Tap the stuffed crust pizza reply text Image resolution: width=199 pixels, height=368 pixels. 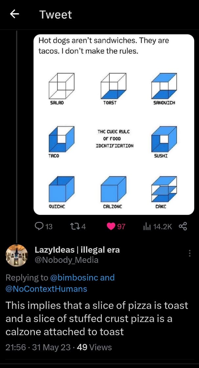[97, 318]
